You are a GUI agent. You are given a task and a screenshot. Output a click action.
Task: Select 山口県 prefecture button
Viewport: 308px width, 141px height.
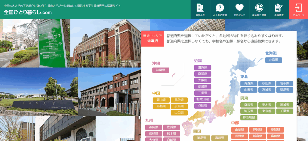pos(179,113)
